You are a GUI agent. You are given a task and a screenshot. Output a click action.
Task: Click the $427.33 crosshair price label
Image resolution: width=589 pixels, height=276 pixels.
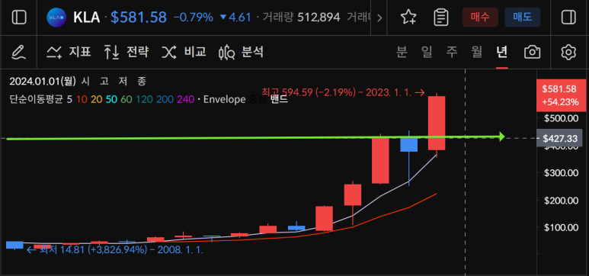point(560,138)
